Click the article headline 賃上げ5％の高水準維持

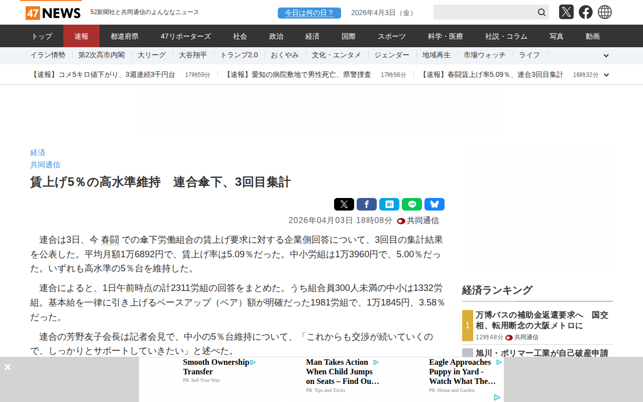[x=161, y=182]
